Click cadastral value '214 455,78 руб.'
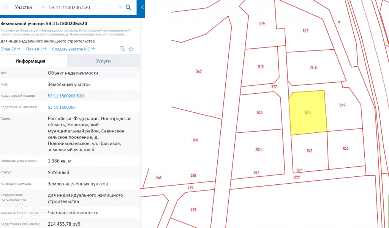This screenshot has width=389, height=228. (x=65, y=224)
